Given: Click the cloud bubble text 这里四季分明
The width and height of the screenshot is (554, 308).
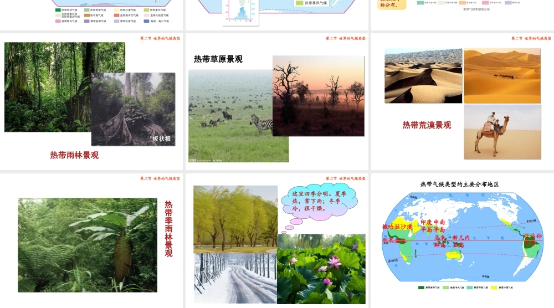Looking at the screenshot, I should click(x=320, y=201).
